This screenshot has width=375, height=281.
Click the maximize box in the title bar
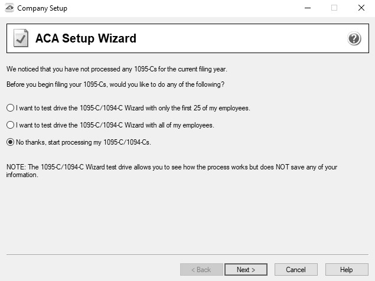[334, 8]
